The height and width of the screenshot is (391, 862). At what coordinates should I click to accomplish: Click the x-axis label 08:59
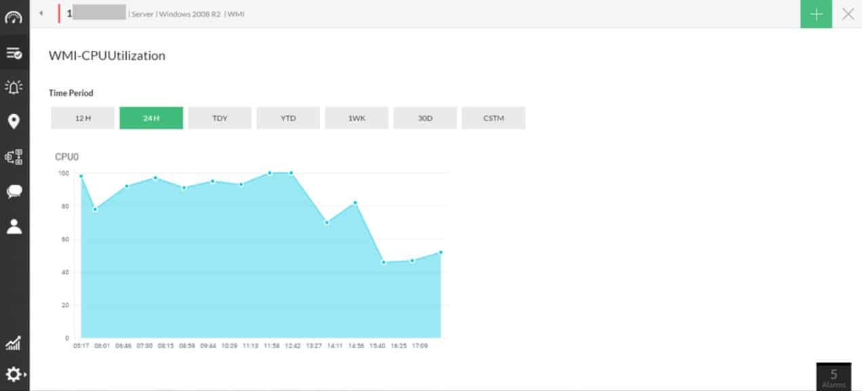187,346
